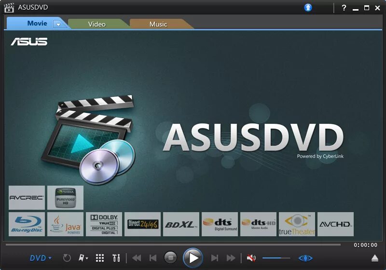
Task: Click the 0:00:00 time display
Action: coord(365,245)
